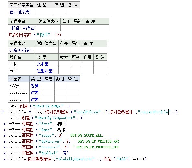Click the 对象 type of variable ovMgr

35,86
